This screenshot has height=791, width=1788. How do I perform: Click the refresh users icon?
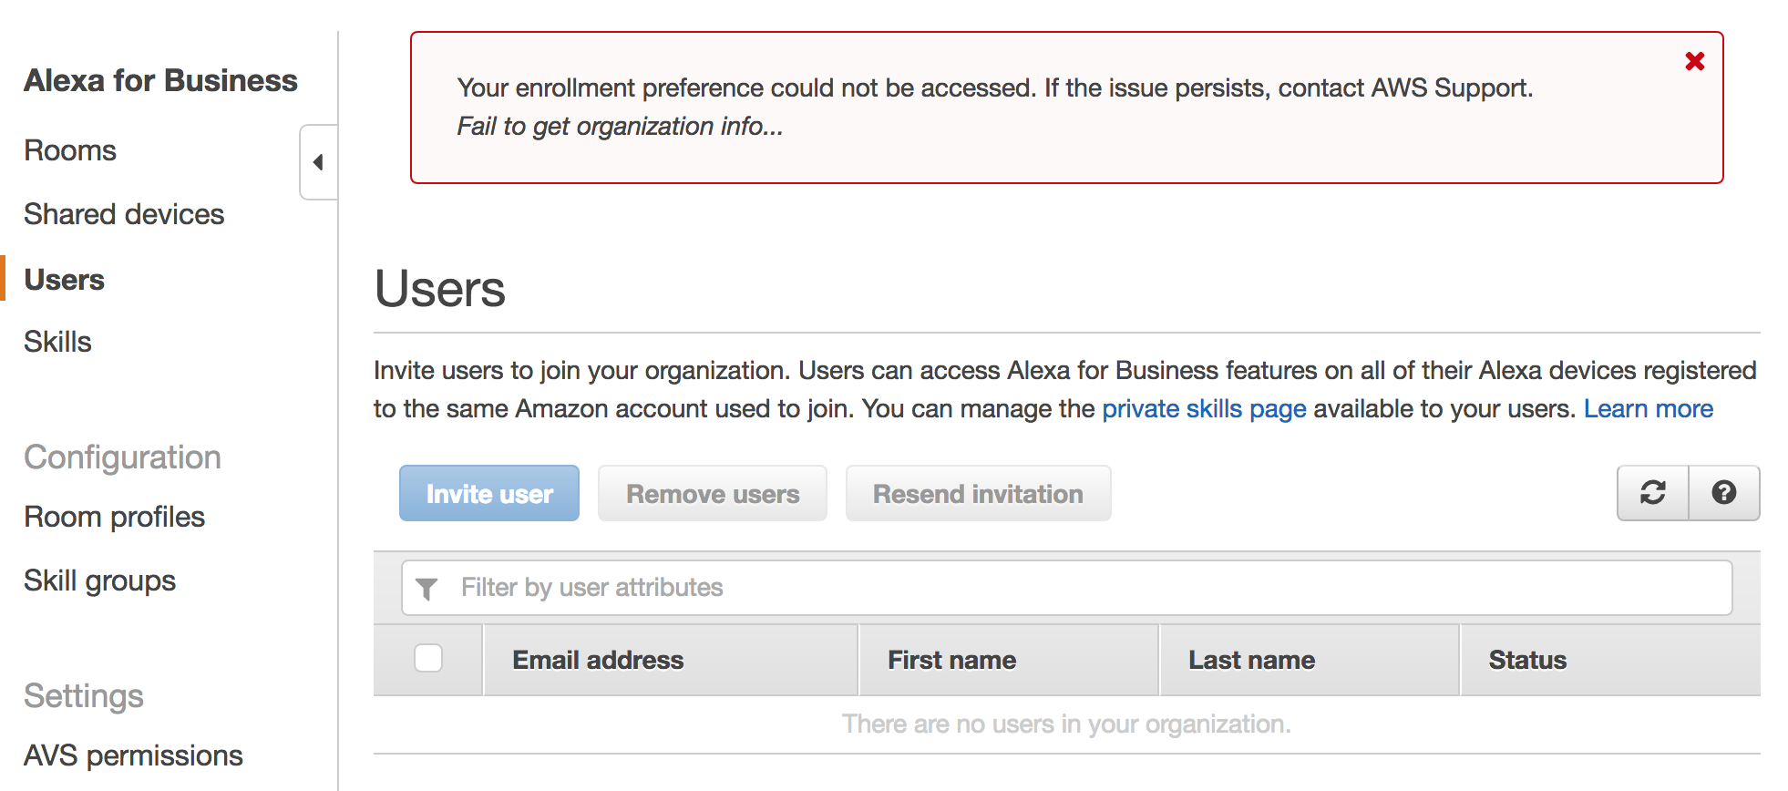click(x=1652, y=493)
